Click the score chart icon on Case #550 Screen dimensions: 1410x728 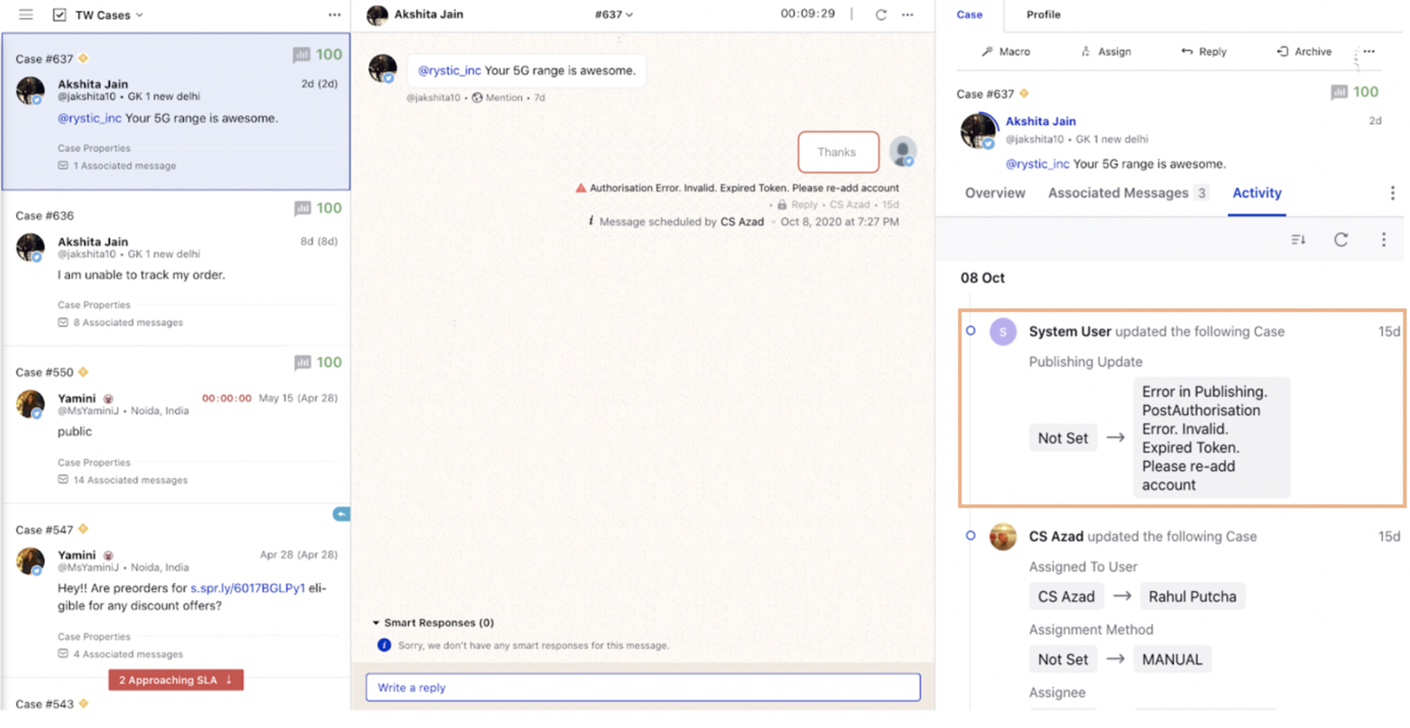click(x=302, y=363)
